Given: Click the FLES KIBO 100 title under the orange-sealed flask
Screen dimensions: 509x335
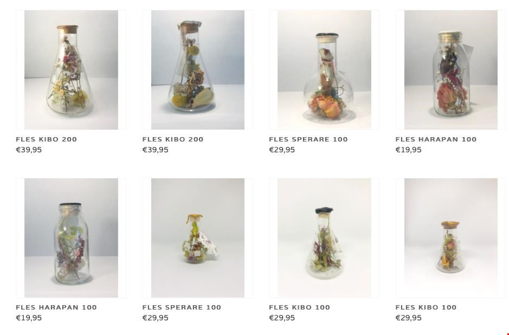Looking at the screenshot, I should pyautogui.click(x=426, y=307).
